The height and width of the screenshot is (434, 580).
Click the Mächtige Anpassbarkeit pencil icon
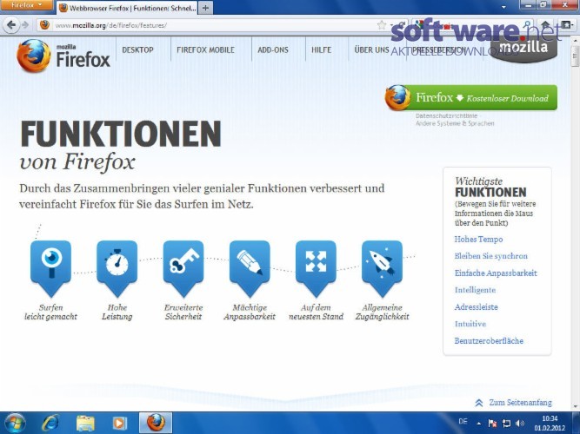pyautogui.click(x=250, y=268)
